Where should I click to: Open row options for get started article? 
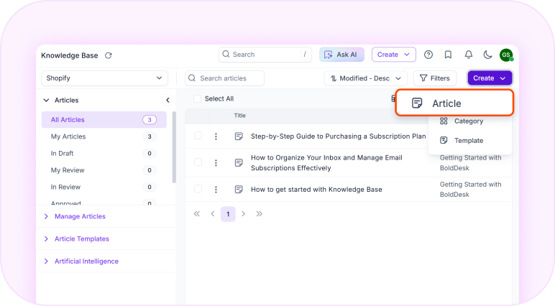coord(216,190)
